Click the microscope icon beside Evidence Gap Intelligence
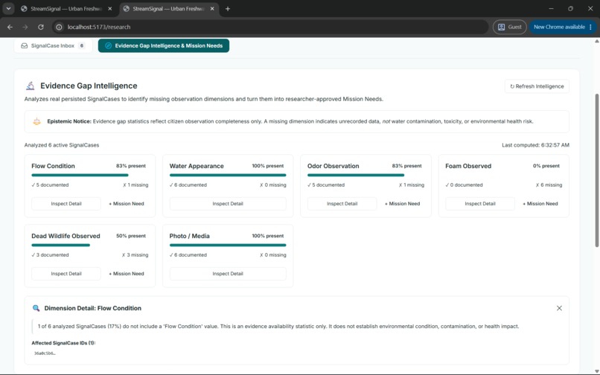Screen dimensions: 600x375 [31, 86]
